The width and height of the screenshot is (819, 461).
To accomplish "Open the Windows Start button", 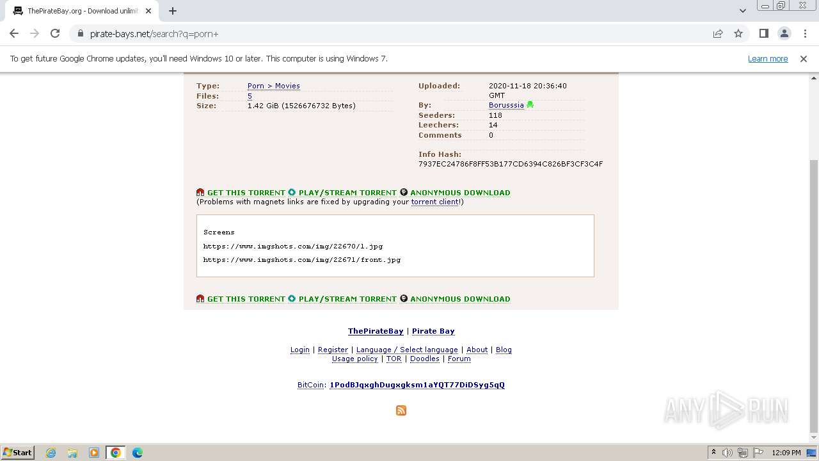I will coord(18,452).
